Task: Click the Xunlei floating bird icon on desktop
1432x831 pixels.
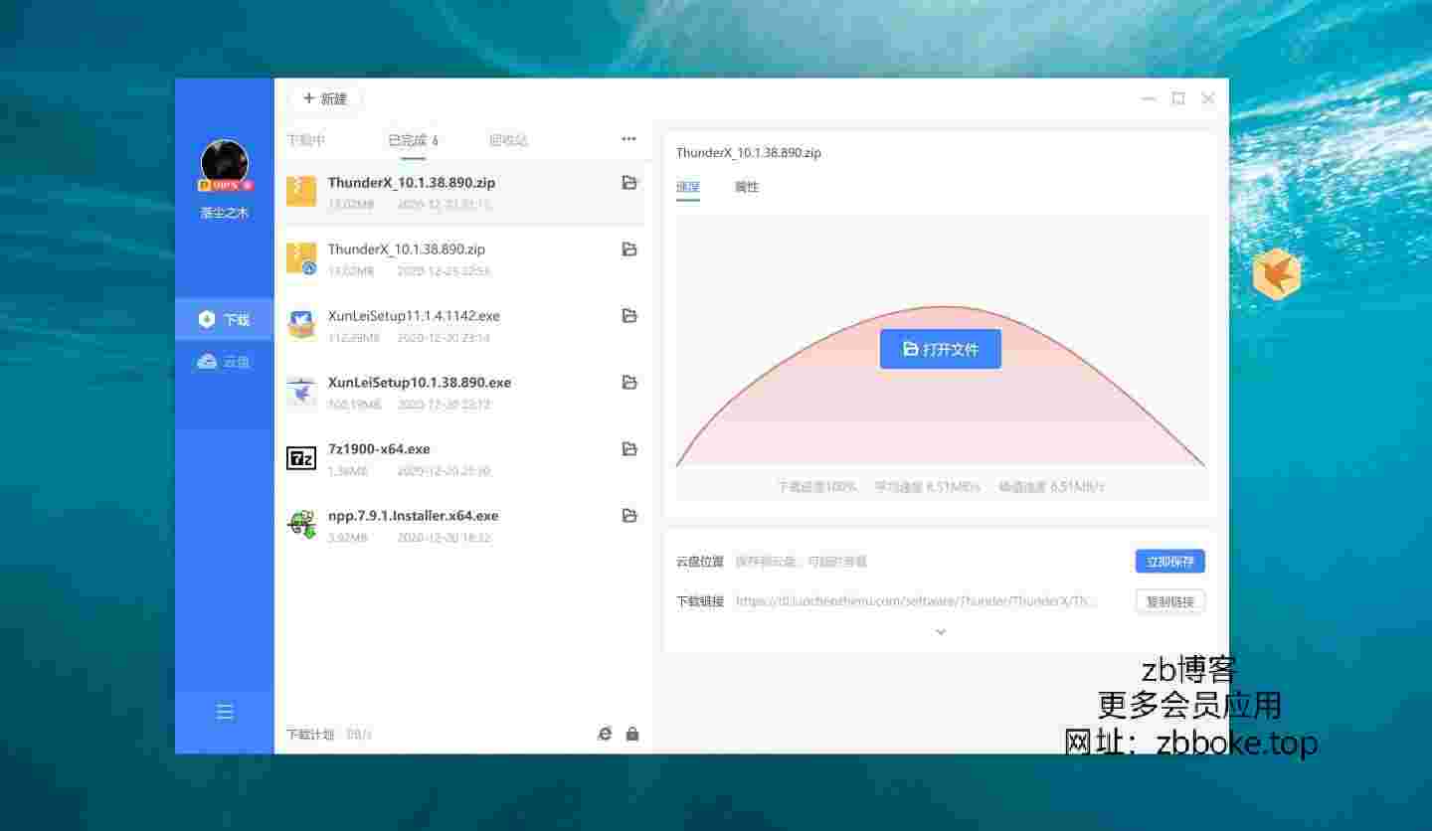Action: (1277, 273)
